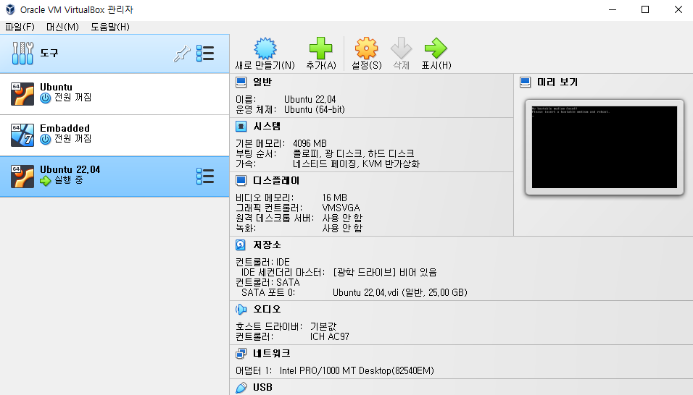The width and height of the screenshot is (693, 395).
Task: Click the 네트워크 section icon
Action: [x=241, y=353]
